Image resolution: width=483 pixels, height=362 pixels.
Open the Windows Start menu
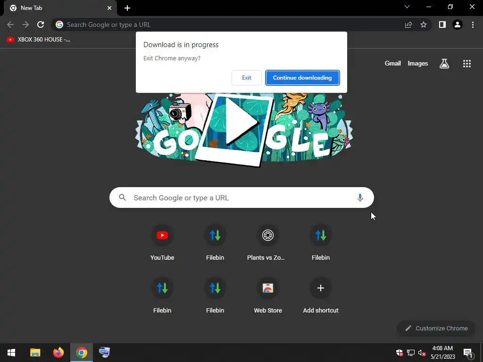click(11, 353)
